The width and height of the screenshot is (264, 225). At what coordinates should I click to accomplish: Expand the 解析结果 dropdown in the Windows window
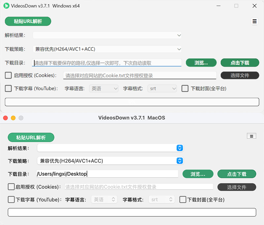[x=107, y=35]
